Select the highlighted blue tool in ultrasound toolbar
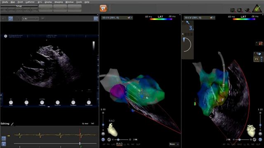 pyautogui.click(x=11, y=18)
